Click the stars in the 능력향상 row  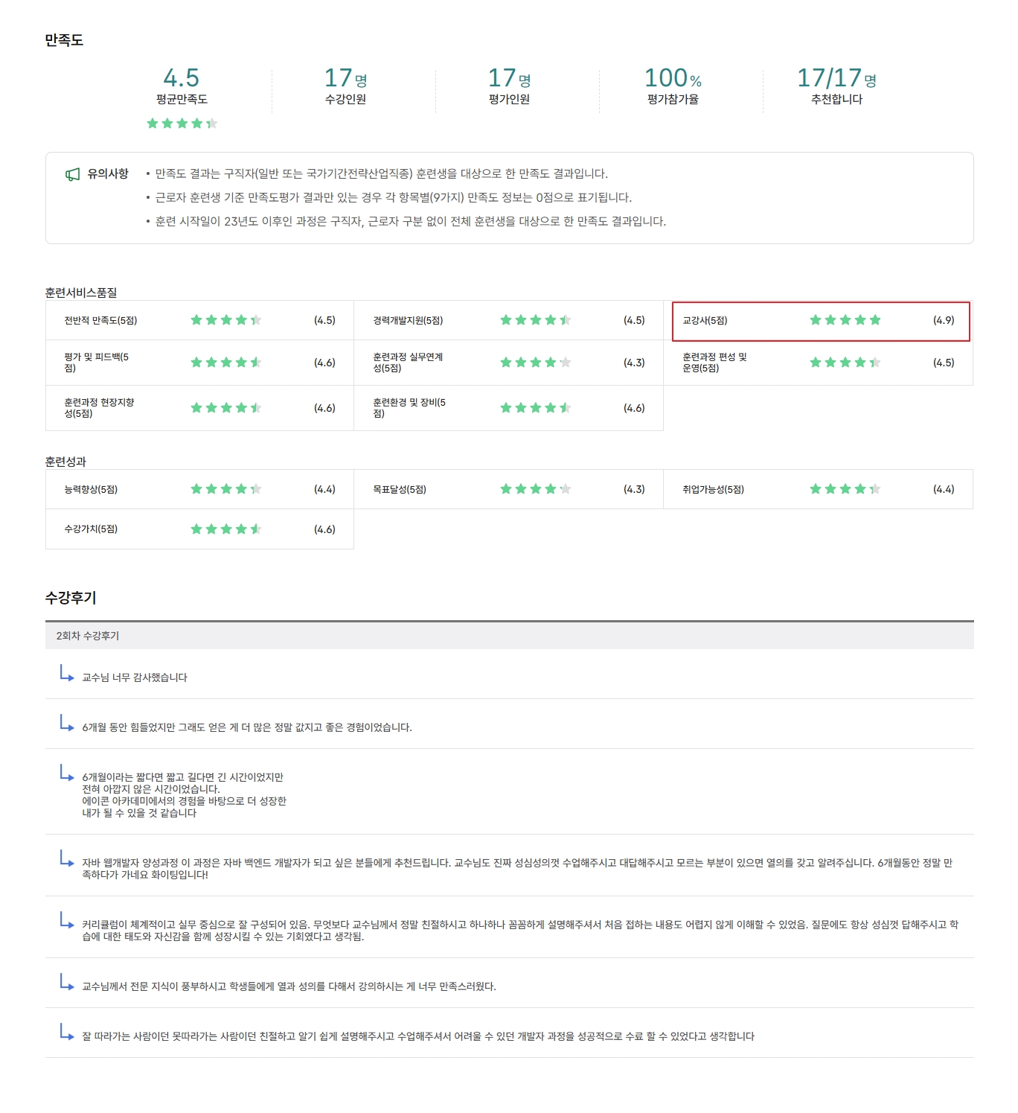[226, 489]
